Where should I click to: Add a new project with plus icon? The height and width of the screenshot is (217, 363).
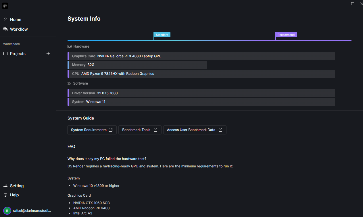click(48, 54)
